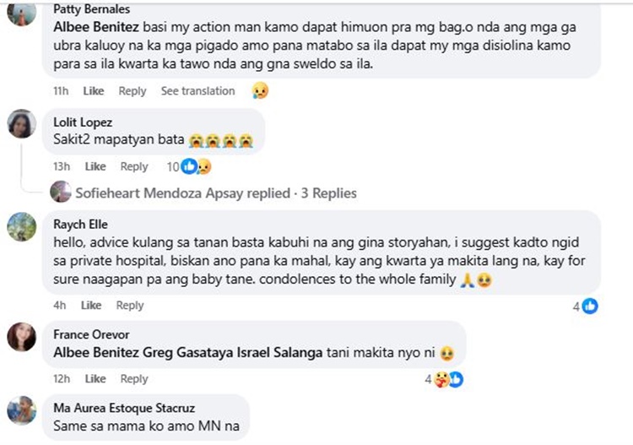The image size is (633, 445).
Task: Expand Sofieheart Mendoza Apsay's 3 replies
Action: pos(216,193)
